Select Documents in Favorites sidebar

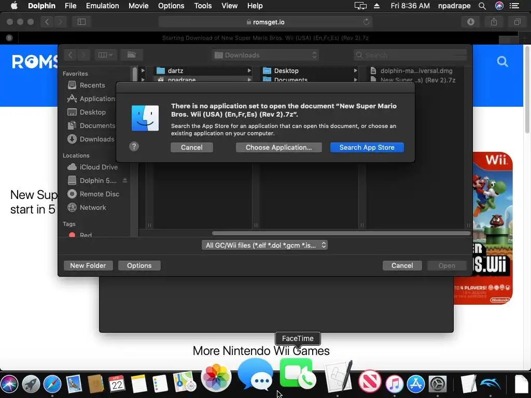[x=91, y=125]
